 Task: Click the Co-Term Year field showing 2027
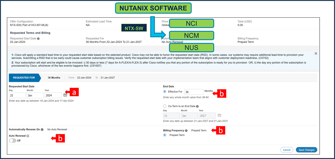coord(207,116)
